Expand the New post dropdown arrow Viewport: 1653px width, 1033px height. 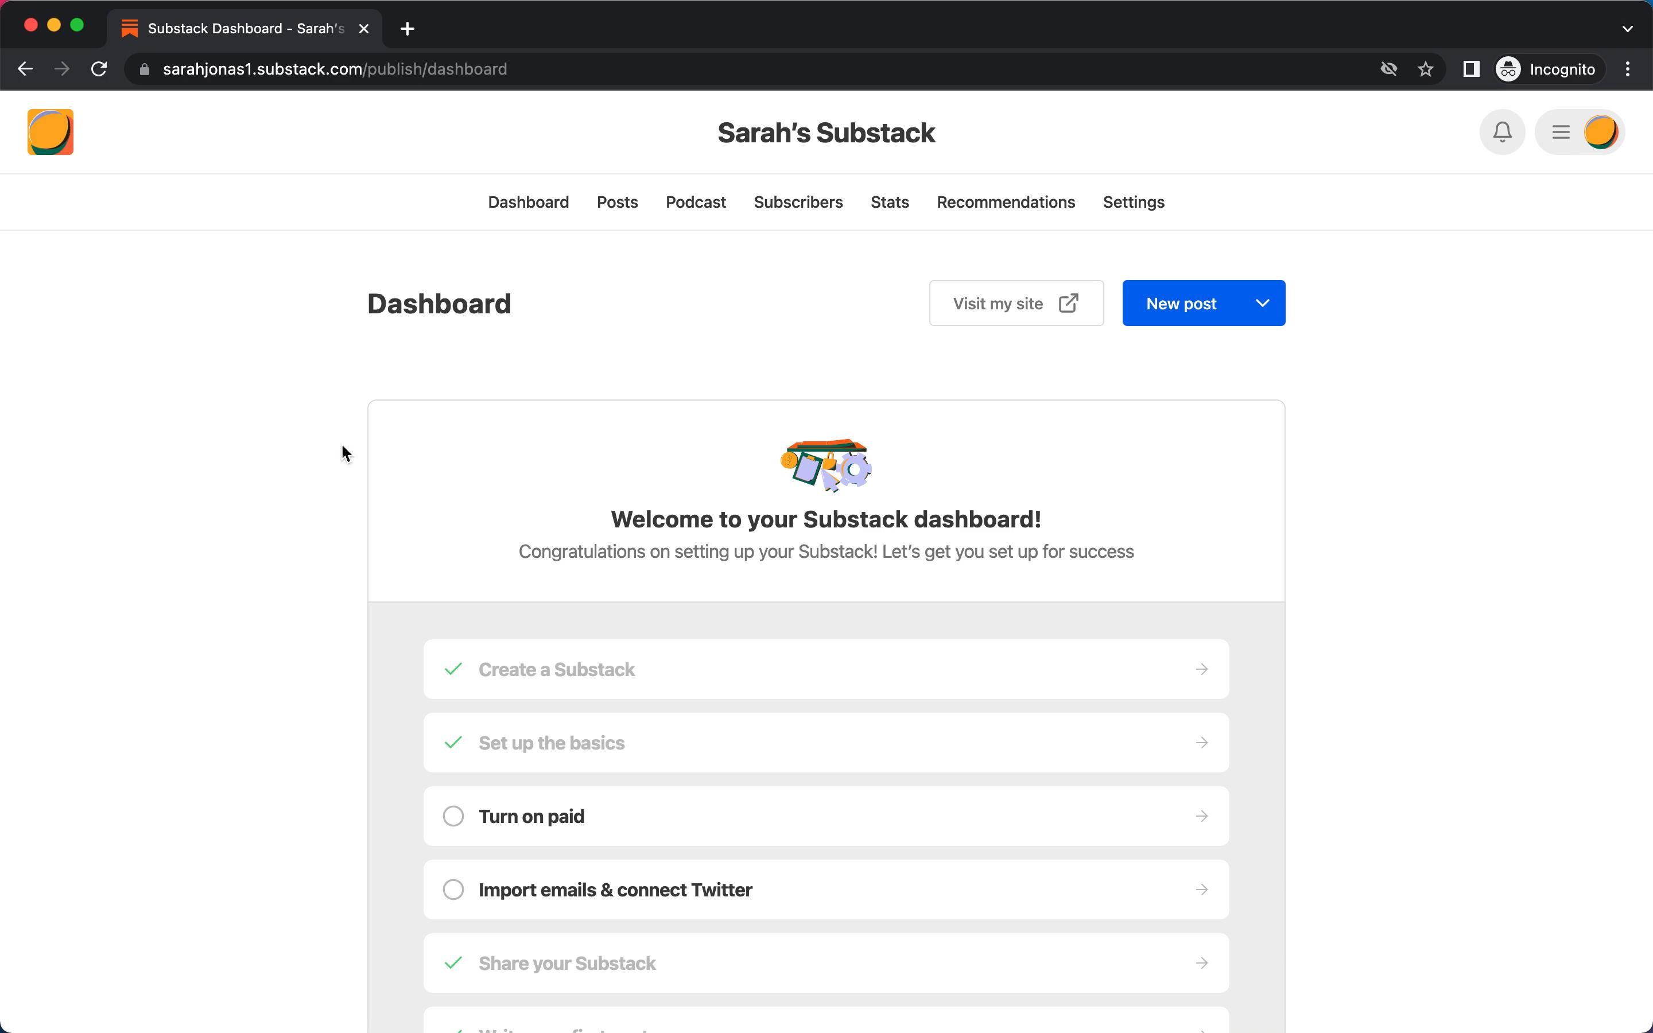pyautogui.click(x=1262, y=304)
